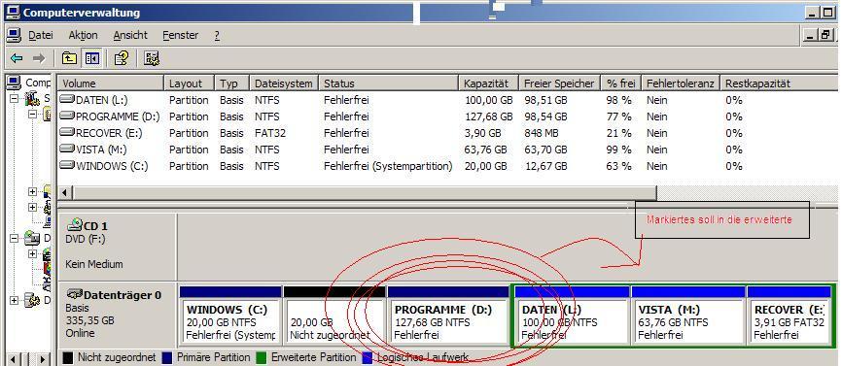Screen dimensions: 842x366
Task: Sort by the Dateisystem column header
Action: (284, 83)
